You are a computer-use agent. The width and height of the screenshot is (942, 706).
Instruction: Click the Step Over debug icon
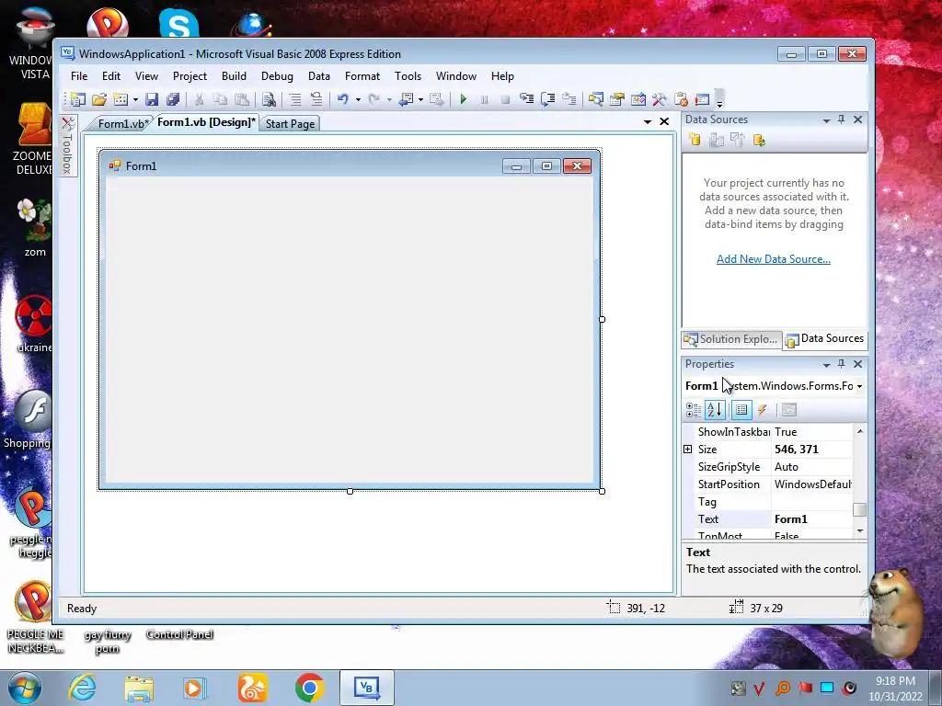click(548, 99)
